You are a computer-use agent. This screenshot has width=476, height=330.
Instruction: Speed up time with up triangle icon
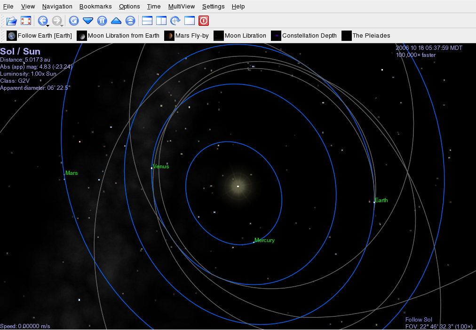coord(116,21)
